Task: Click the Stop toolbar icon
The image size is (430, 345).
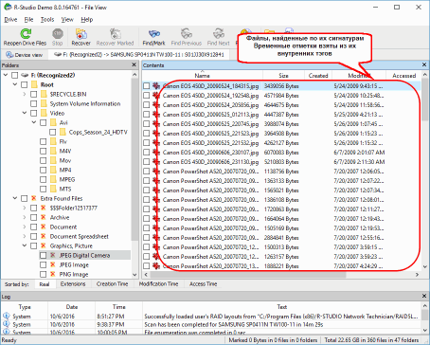Action: point(58,34)
